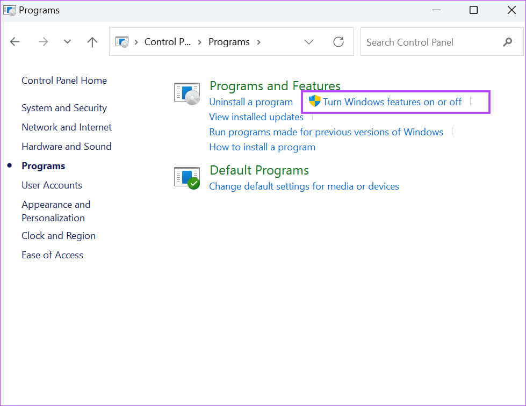The image size is (526, 406).
Task: Select the Control P... breadcrumb
Action: tap(168, 42)
